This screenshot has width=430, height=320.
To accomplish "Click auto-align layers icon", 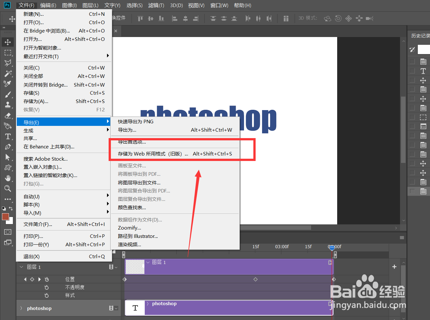I will pos(286,19).
